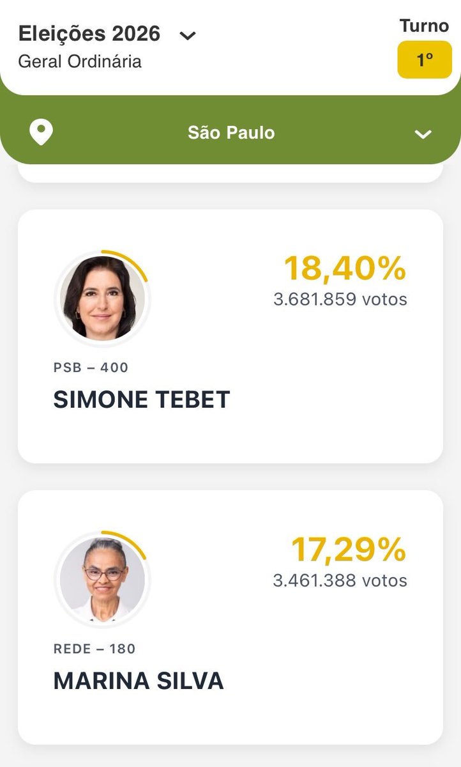Select the 1º turno button
The width and height of the screenshot is (461, 767).
pyautogui.click(x=425, y=59)
